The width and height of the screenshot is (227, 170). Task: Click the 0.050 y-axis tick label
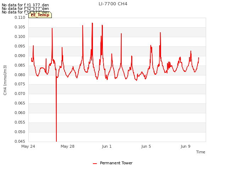tap(20, 132)
